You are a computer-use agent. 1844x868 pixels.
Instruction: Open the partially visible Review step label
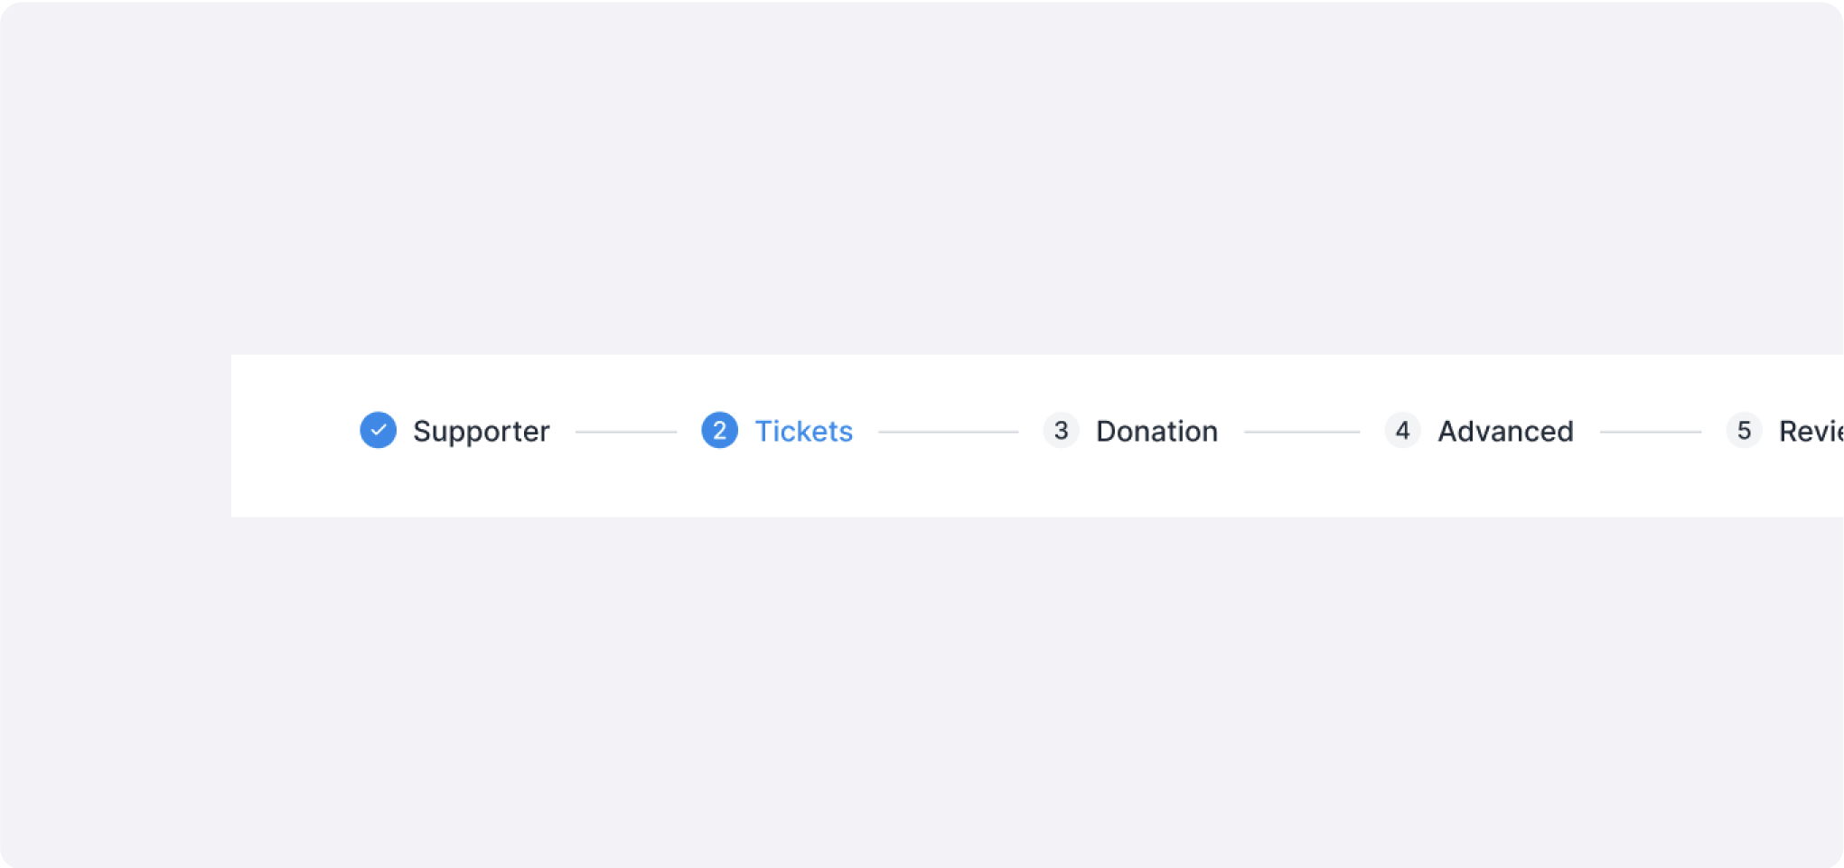tap(1811, 432)
